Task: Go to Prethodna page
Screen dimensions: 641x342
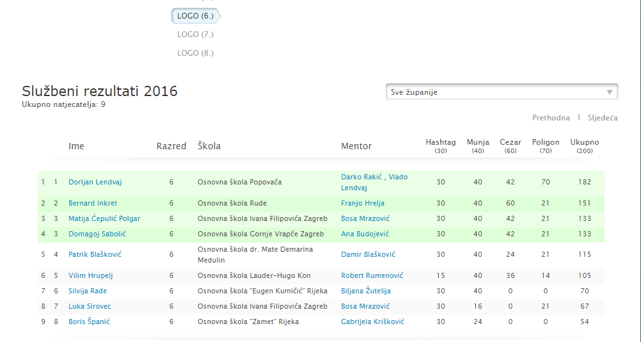Action: click(x=551, y=118)
